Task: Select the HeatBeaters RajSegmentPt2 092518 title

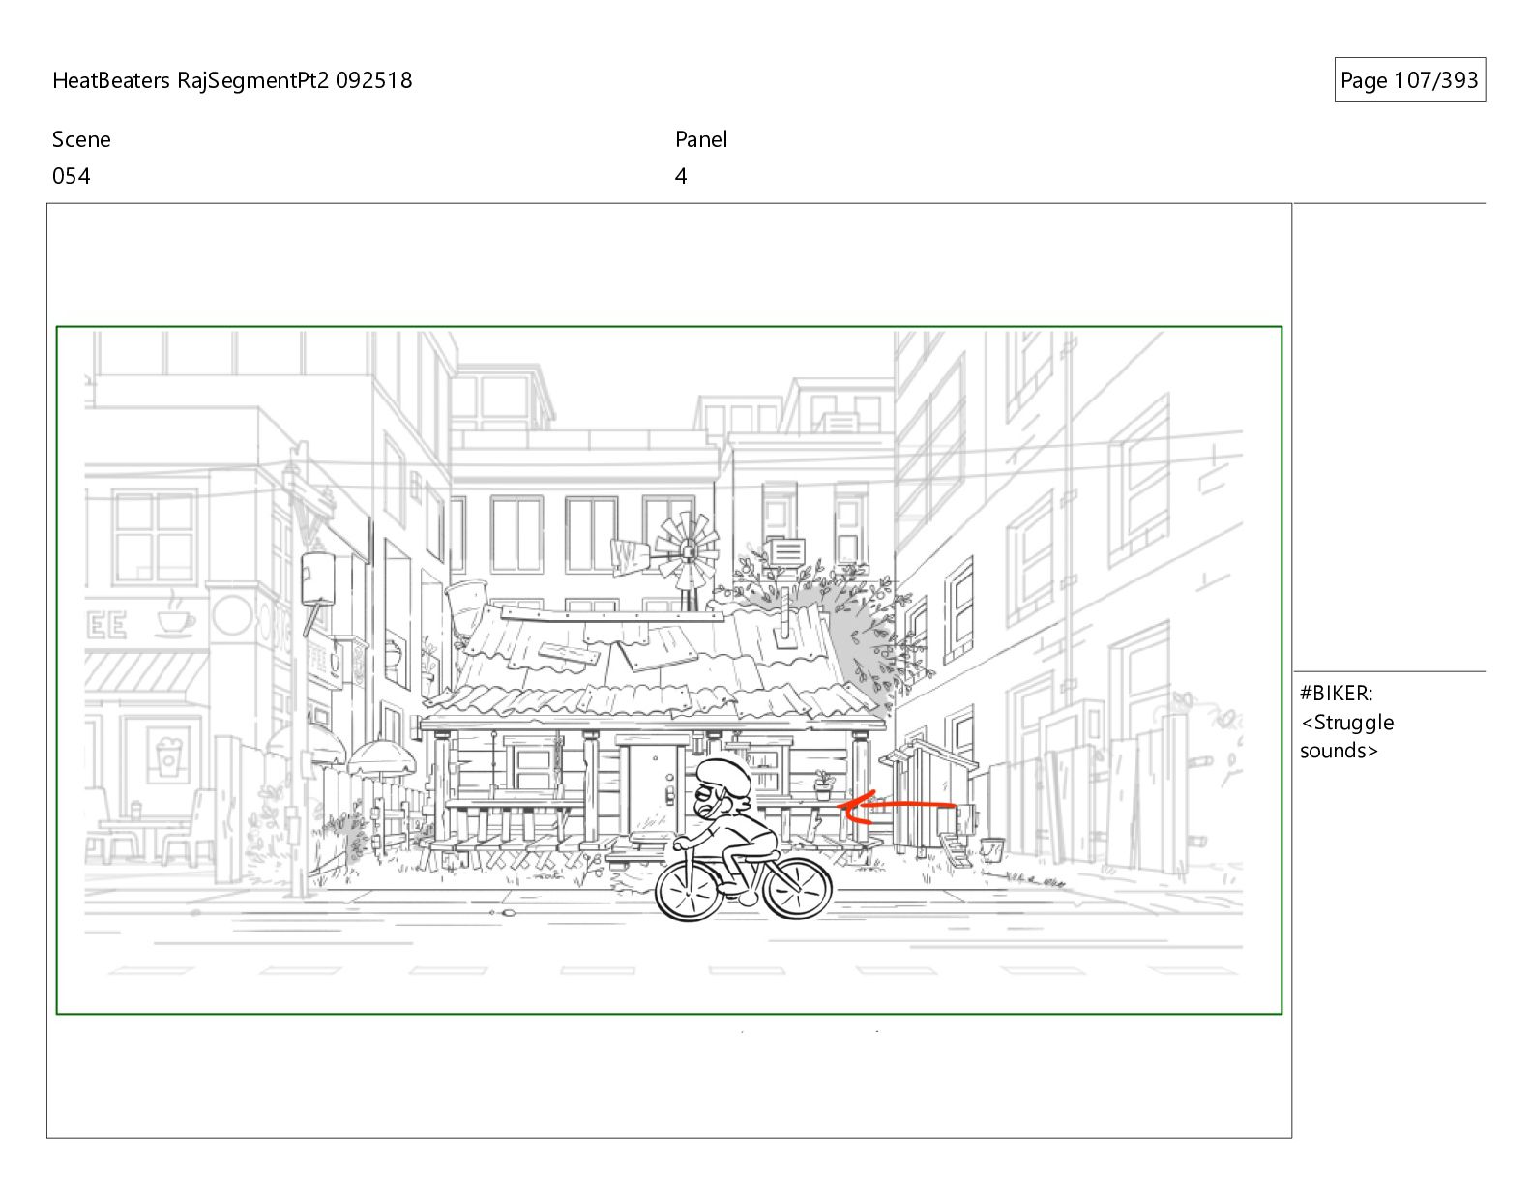Action: point(232,80)
